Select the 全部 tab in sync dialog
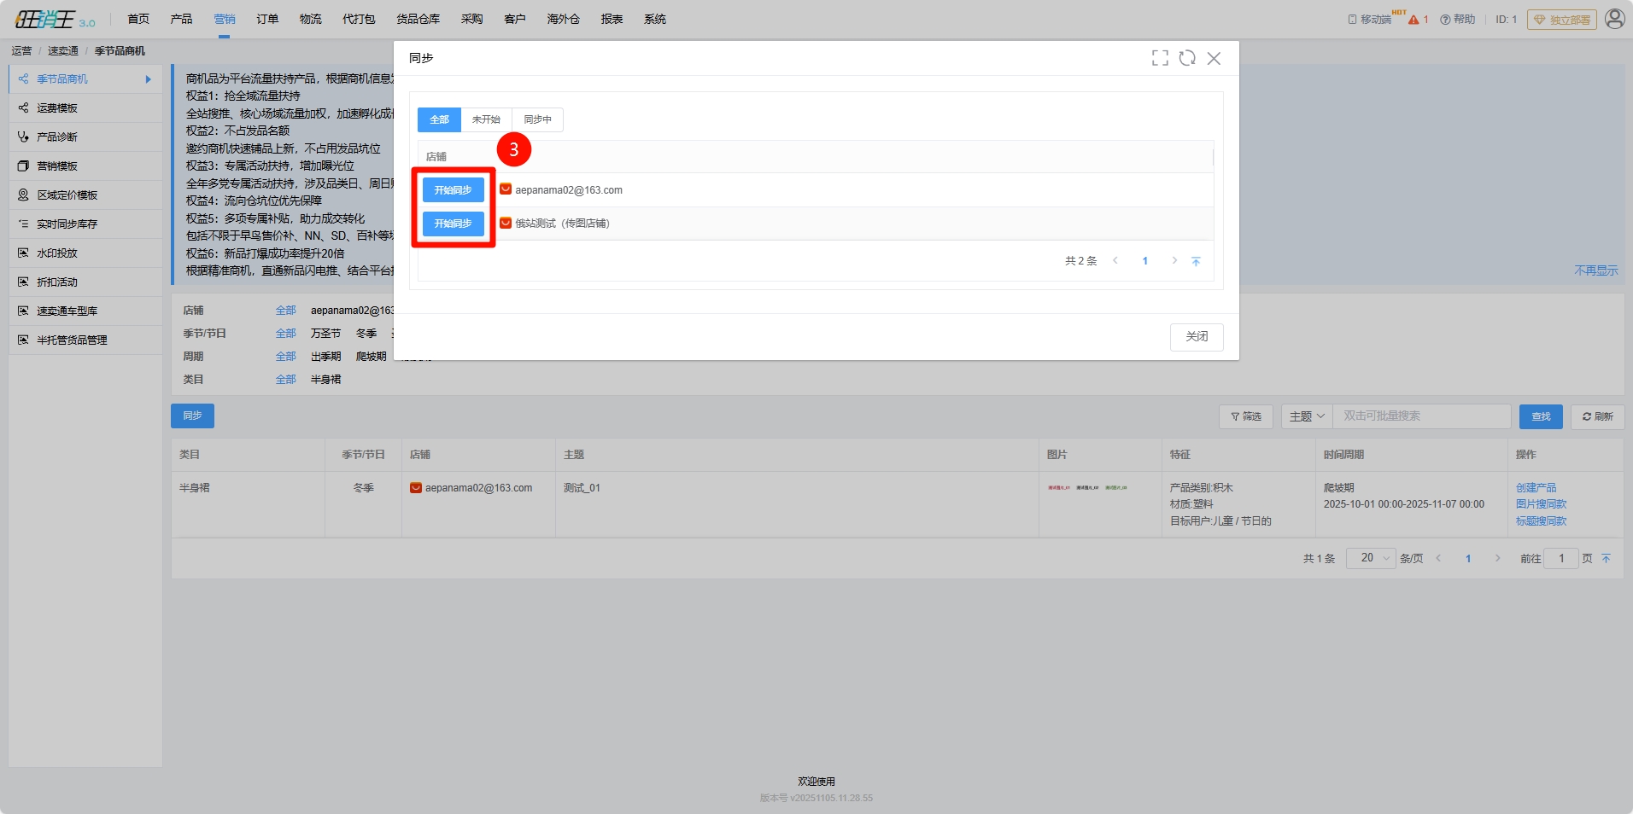Viewport: 1633px width, 814px height. (x=439, y=119)
